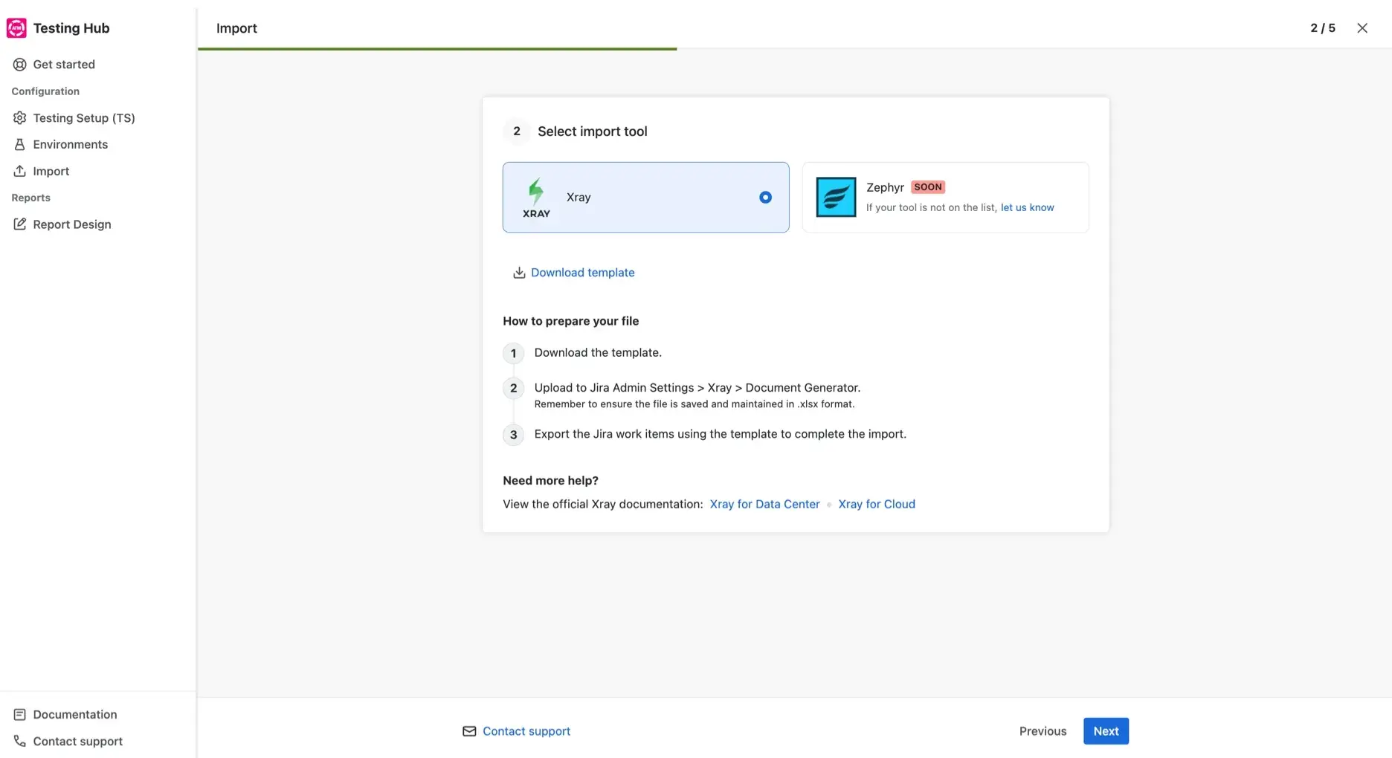Switch to the Import tab at top
1392x758 pixels.
tap(236, 28)
